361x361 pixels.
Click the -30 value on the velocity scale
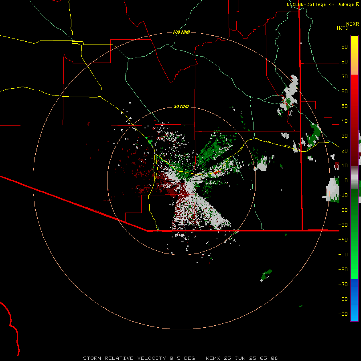(x=343, y=225)
